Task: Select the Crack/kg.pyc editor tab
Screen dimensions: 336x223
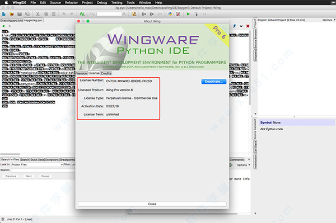Action: click(12, 20)
